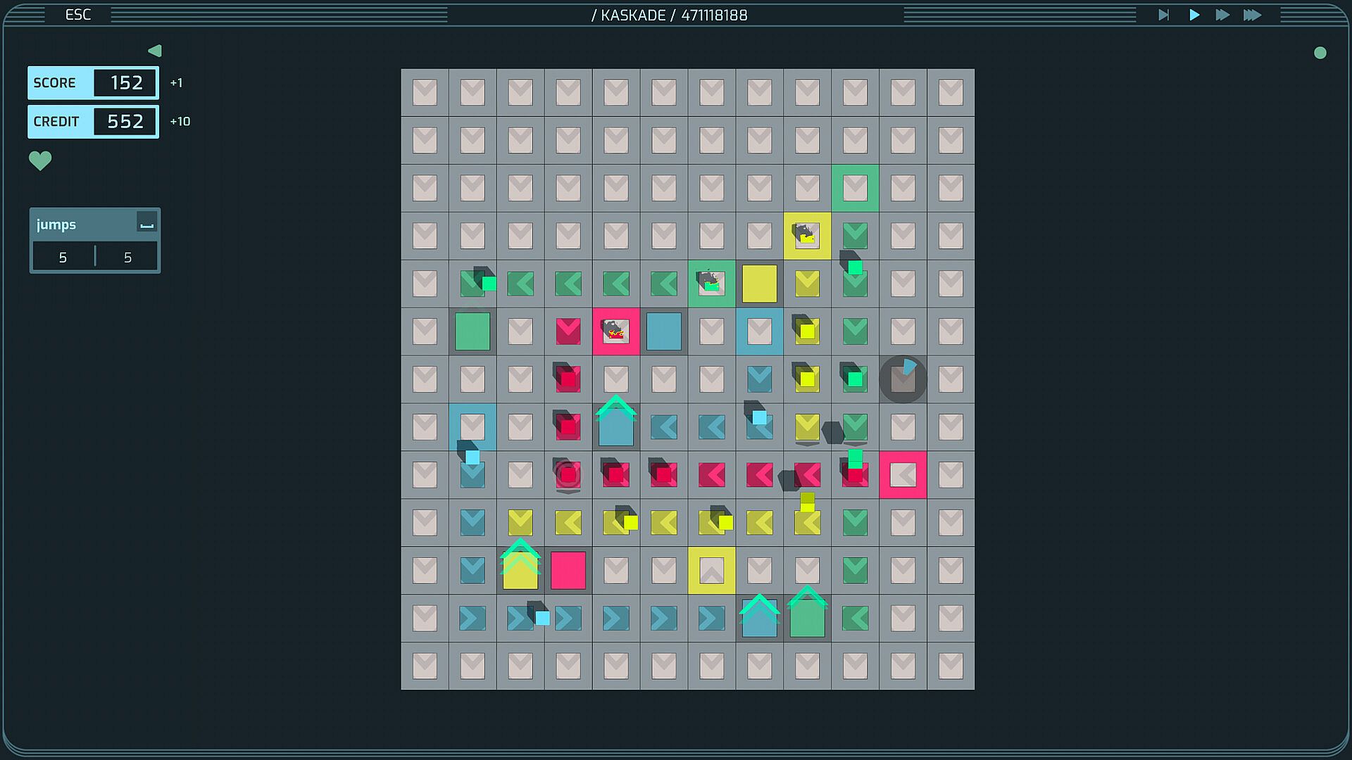Image resolution: width=1352 pixels, height=760 pixels.
Task: Click the step-forward playback icon
Action: 1163,15
